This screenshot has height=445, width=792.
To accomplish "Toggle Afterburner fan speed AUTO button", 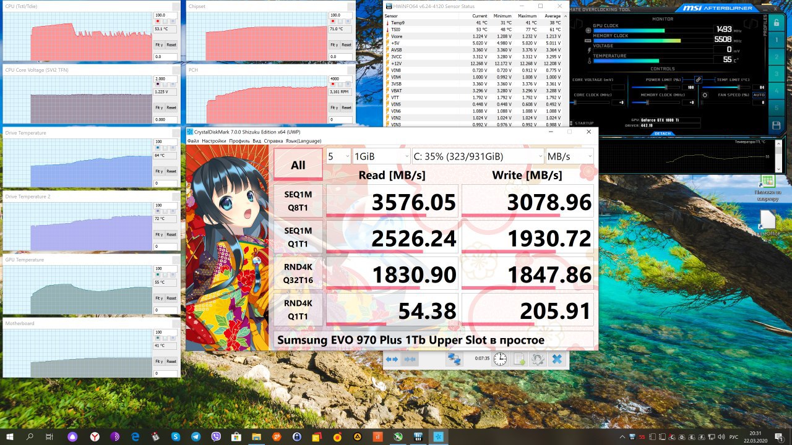I will (x=759, y=95).
